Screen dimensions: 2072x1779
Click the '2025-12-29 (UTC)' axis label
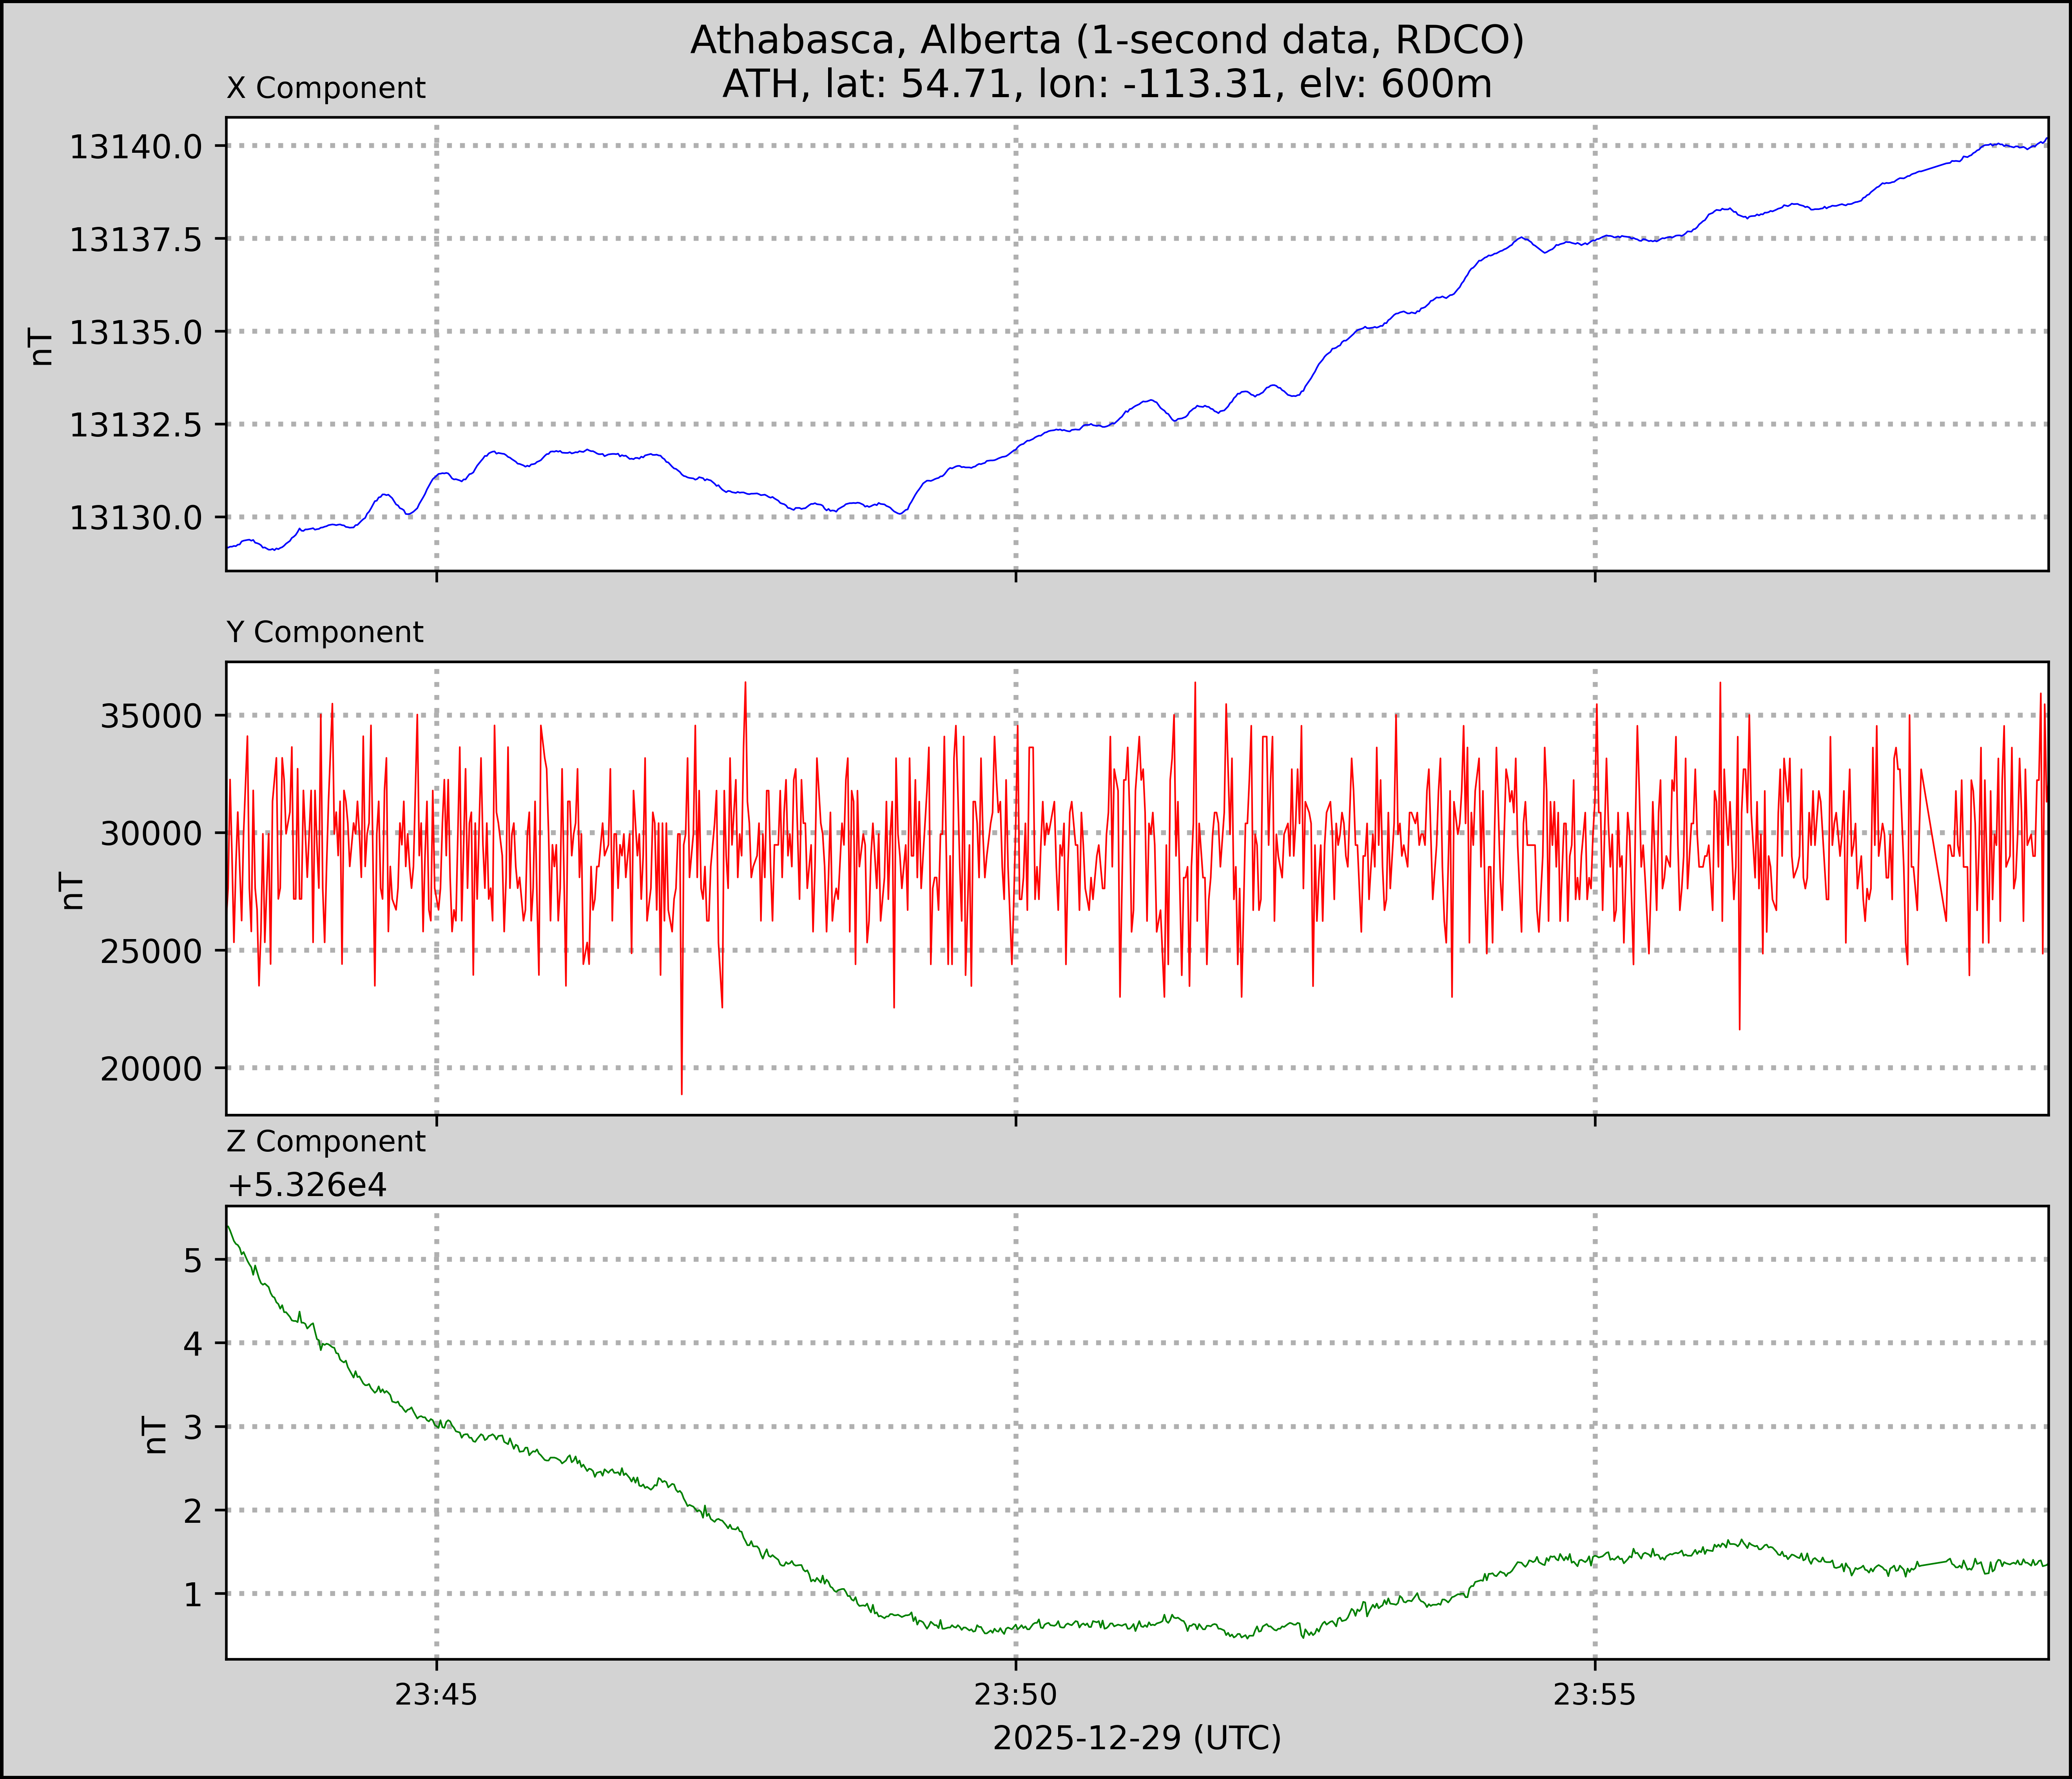(x=1136, y=1738)
